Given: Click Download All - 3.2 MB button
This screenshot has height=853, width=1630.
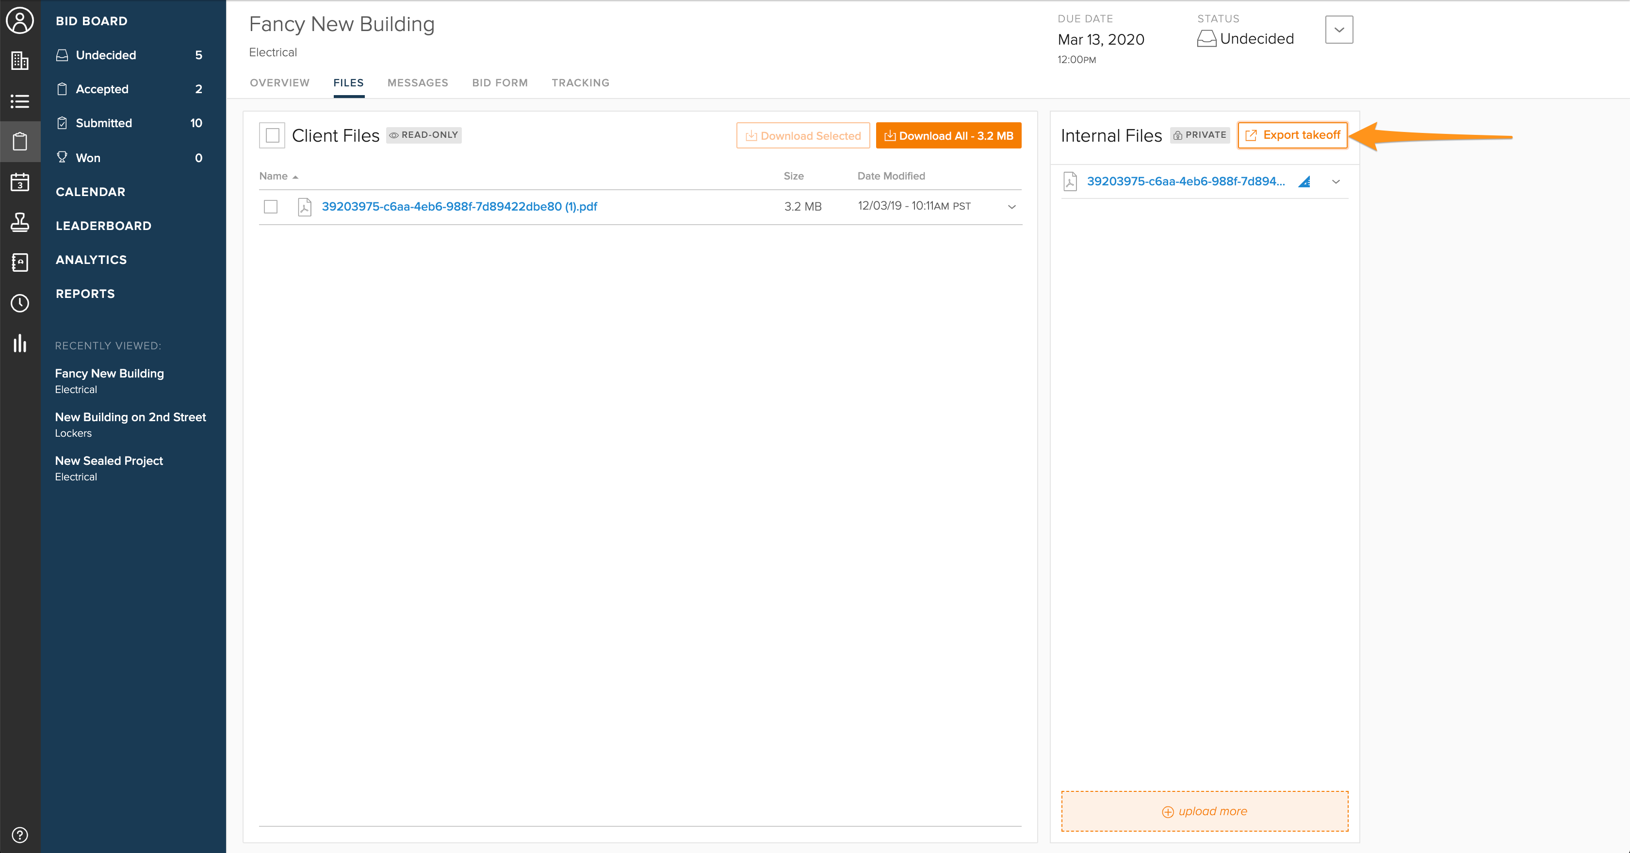Looking at the screenshot, I should 948,136.
